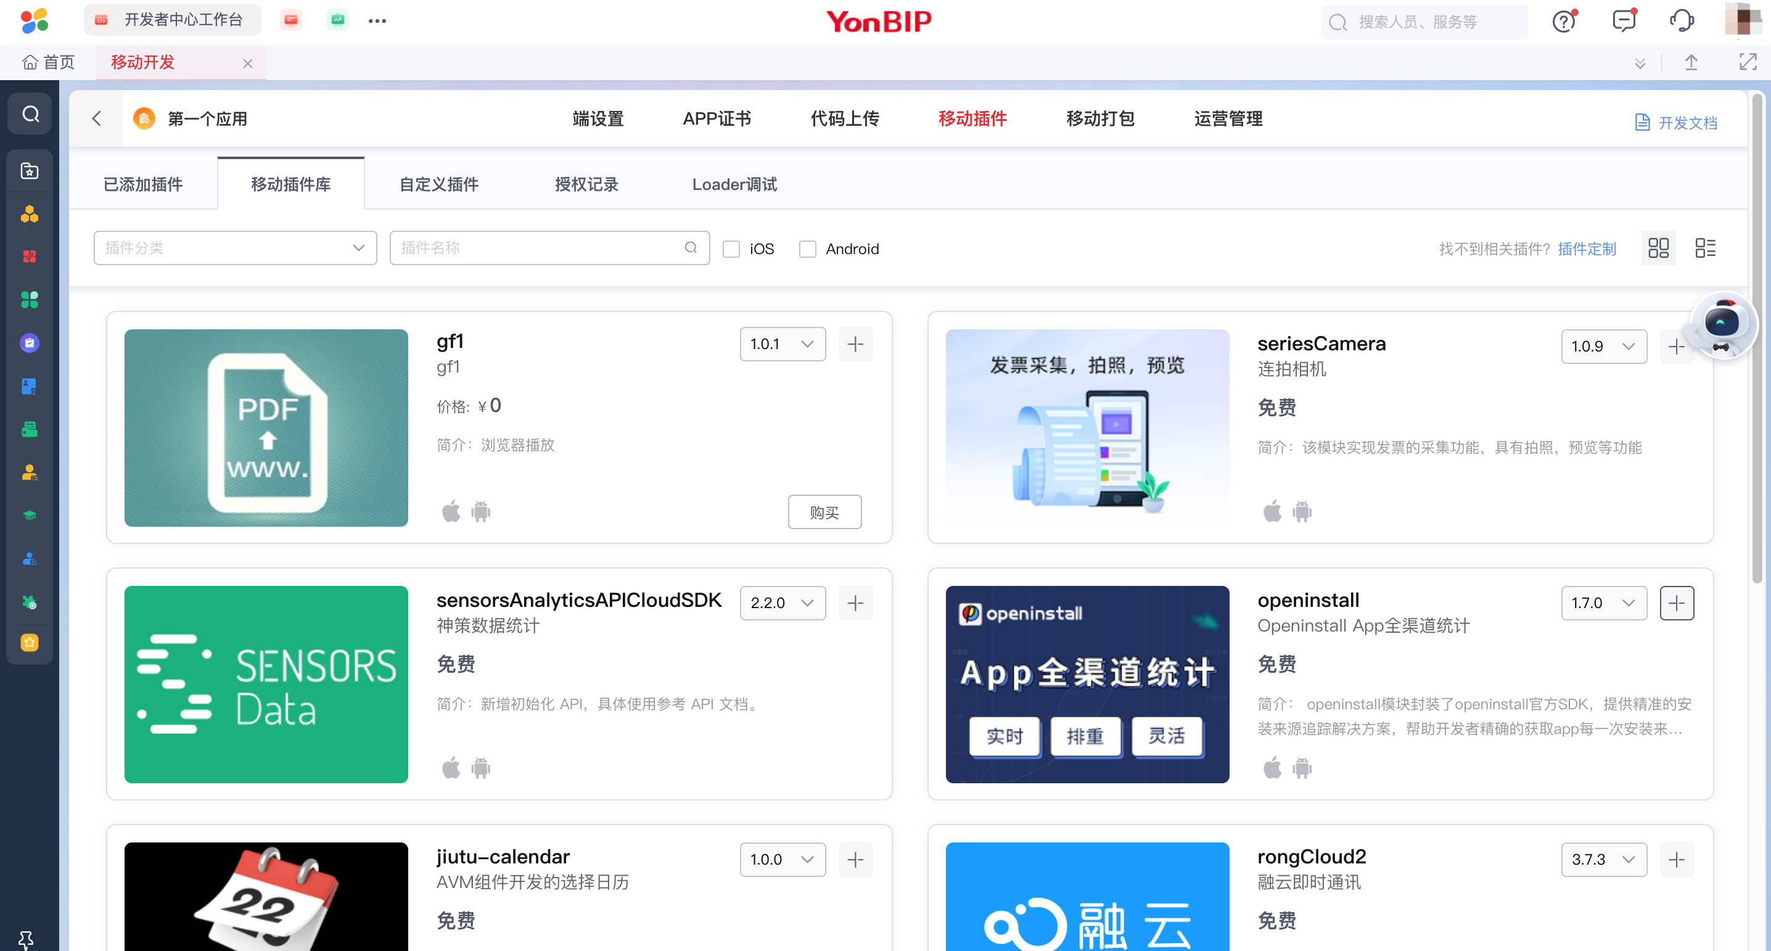The width and height of the screenshot is (1771, 951).
Task: Open the headset customer service icon
Action: pyautogui.click(x=1682, y=20)
